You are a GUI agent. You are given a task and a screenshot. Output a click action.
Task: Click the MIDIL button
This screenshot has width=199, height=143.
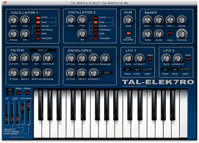tap(19, 93)
